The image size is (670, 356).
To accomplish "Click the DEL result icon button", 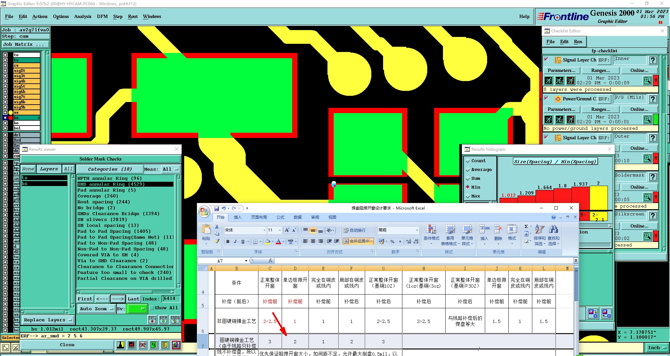I will (152, 319).
